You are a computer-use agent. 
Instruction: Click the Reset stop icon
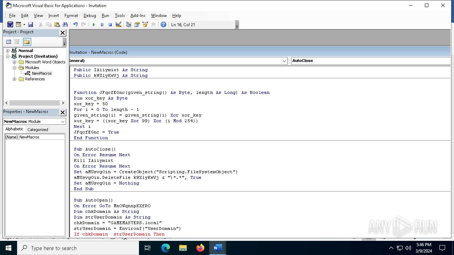[x=110, y=24]
